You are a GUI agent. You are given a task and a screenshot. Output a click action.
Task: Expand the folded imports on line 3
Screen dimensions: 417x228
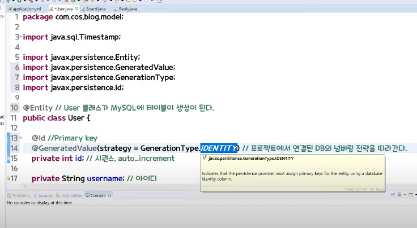point(21,37)
